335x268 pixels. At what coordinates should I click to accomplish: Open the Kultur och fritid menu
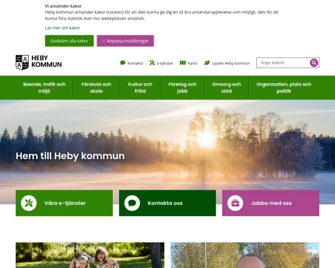tap(140, 88)
